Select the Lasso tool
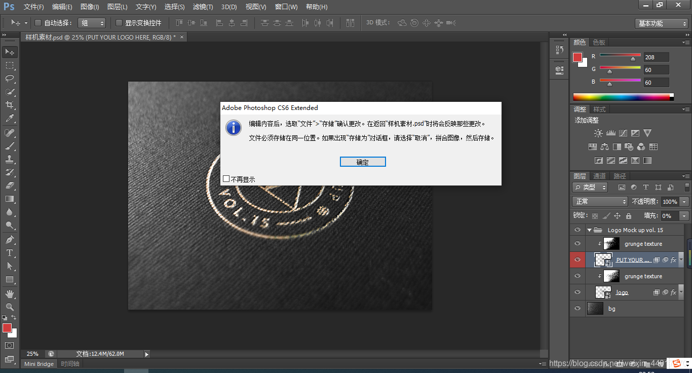Image resolution: width=692 pixels, height=373 pixels. 10,79
